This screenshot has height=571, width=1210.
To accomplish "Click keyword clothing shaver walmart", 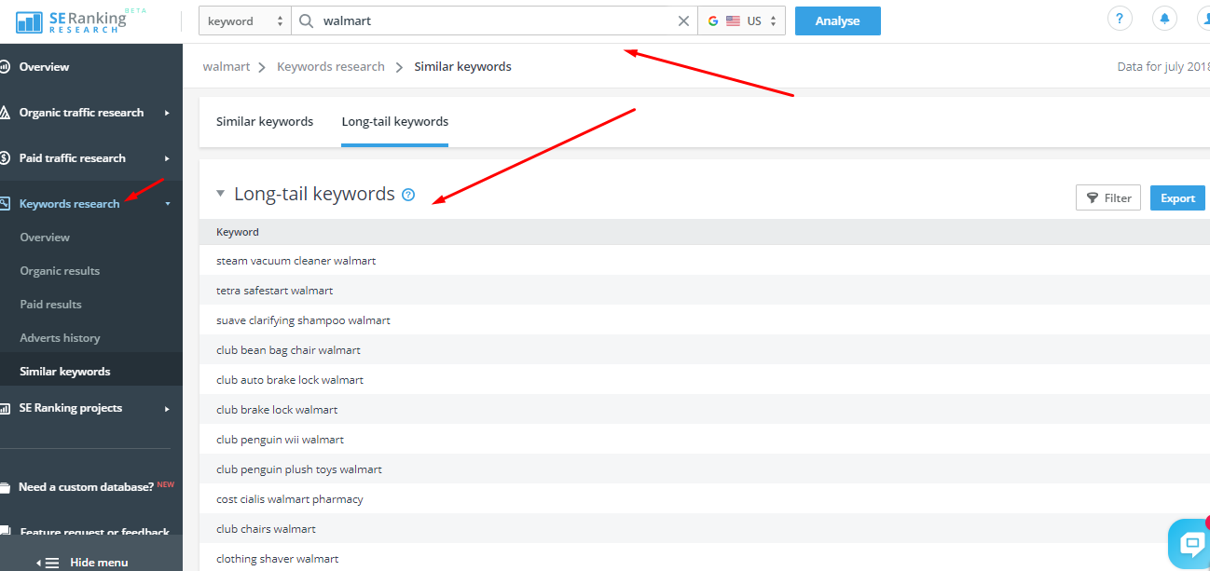I will [278, 559].
